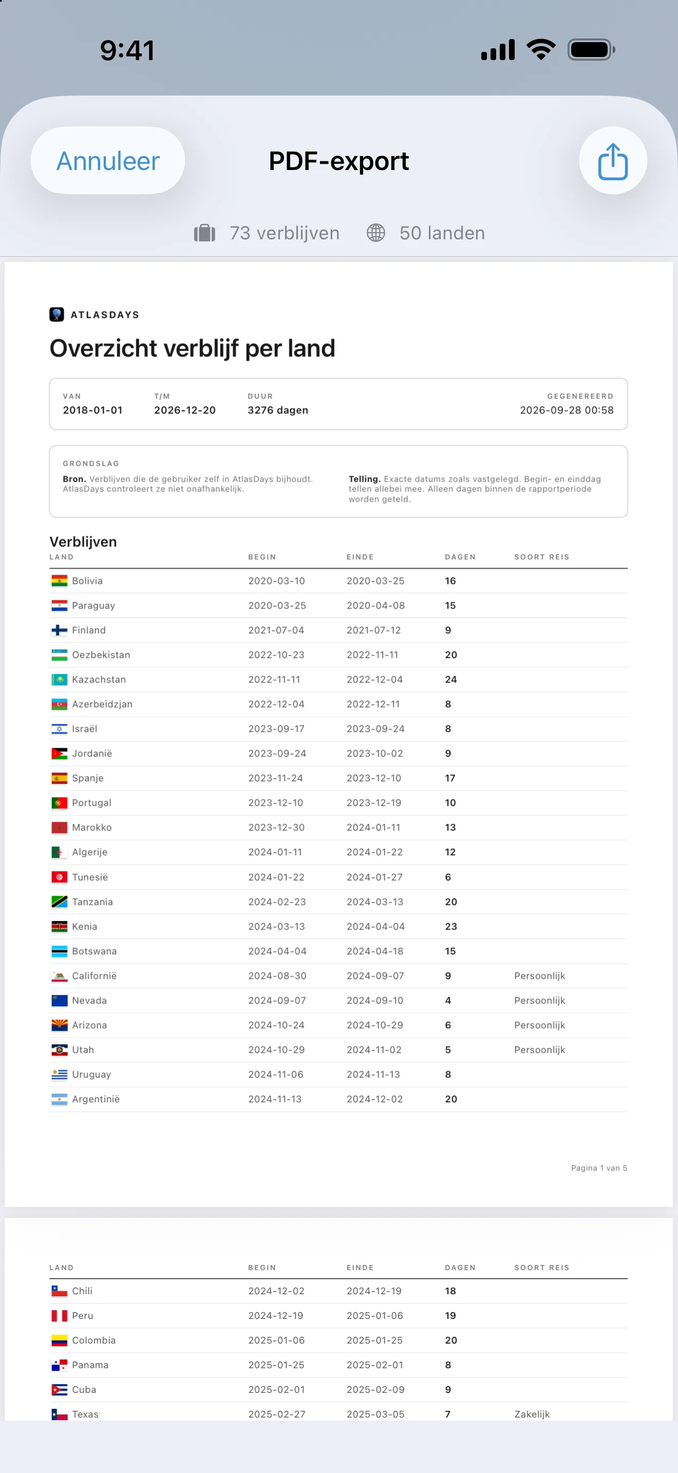This screenshot has height=1473, width=678.
Task: Tap the Israël flag icon
Action: coord(60,728)
